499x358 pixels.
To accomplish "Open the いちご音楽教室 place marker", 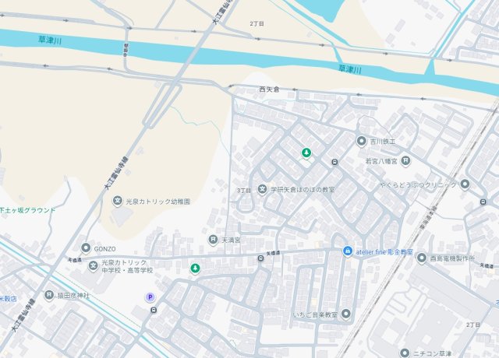I will tap(346, 314).
